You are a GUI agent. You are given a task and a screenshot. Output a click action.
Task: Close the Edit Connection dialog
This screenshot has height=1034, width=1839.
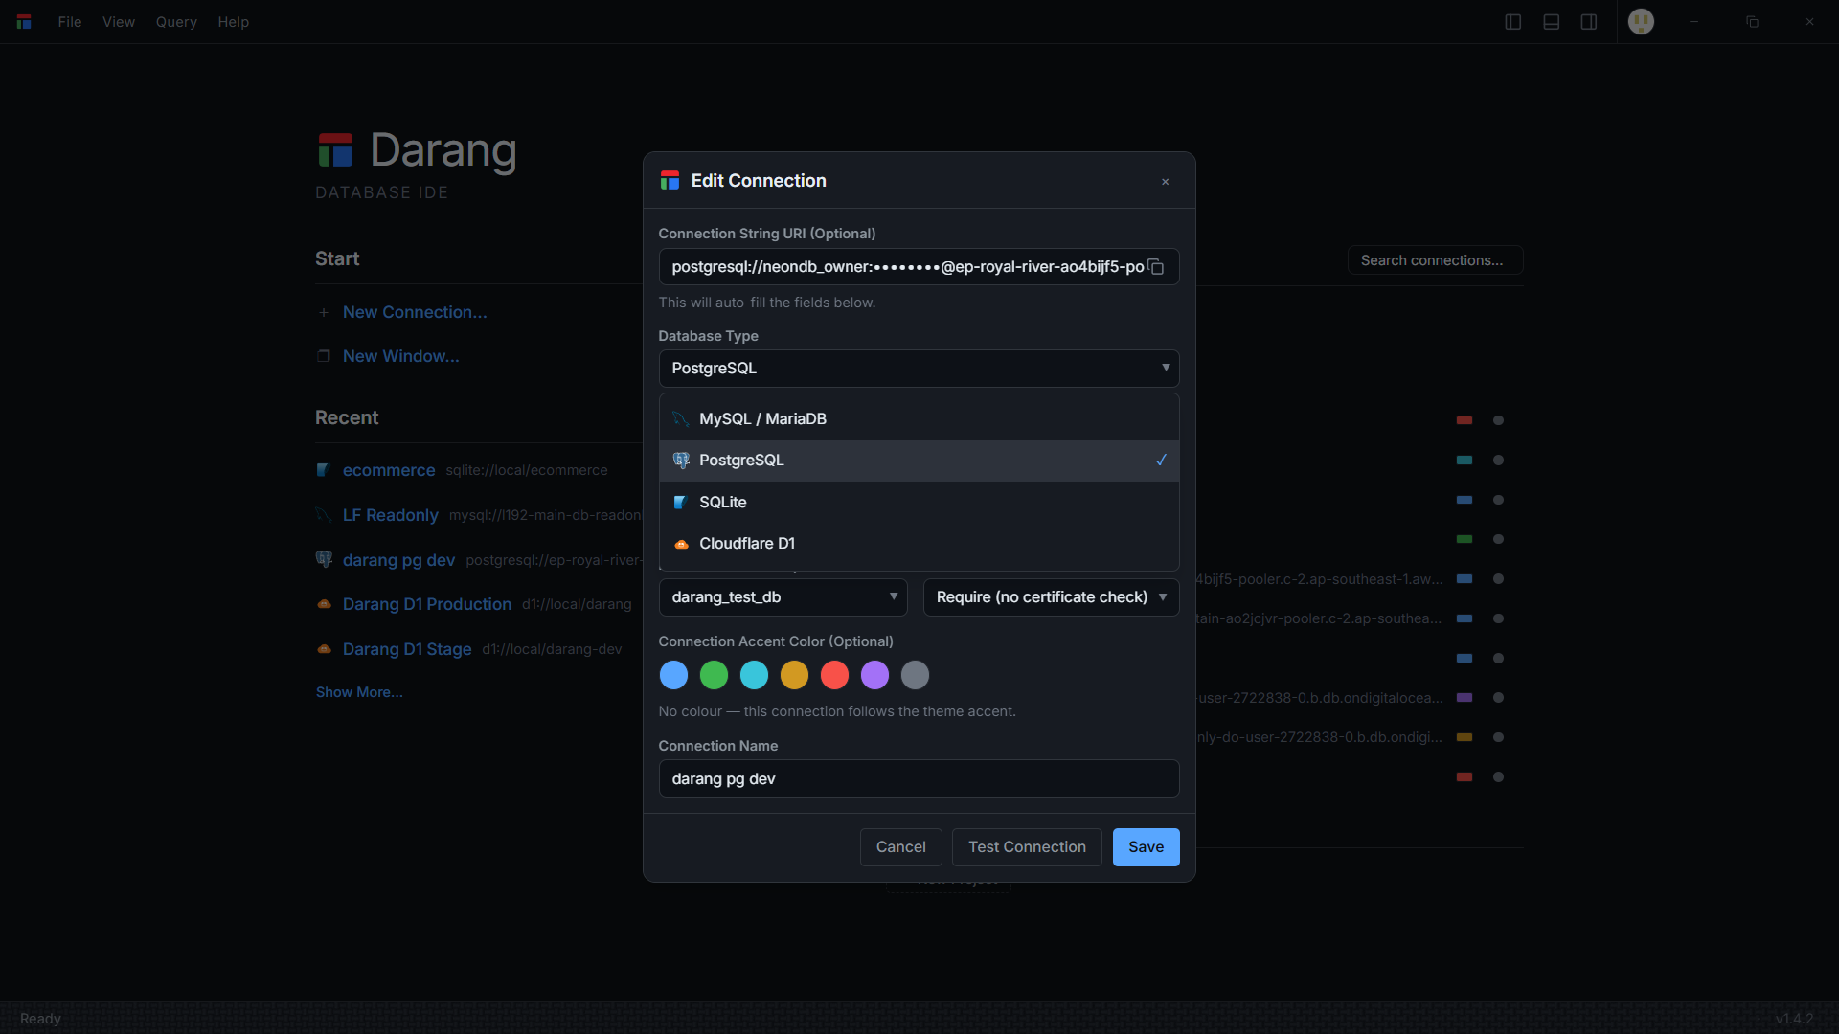1165,182
